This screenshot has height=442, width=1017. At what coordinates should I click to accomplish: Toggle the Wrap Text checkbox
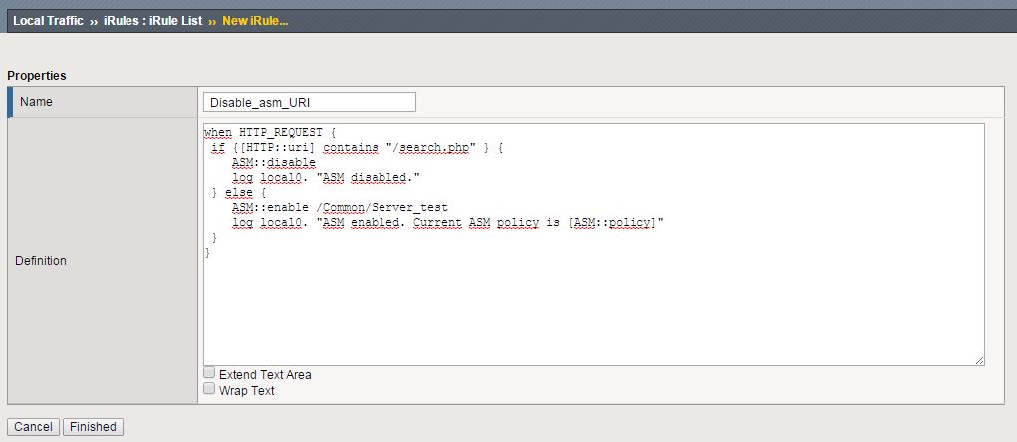209,390
